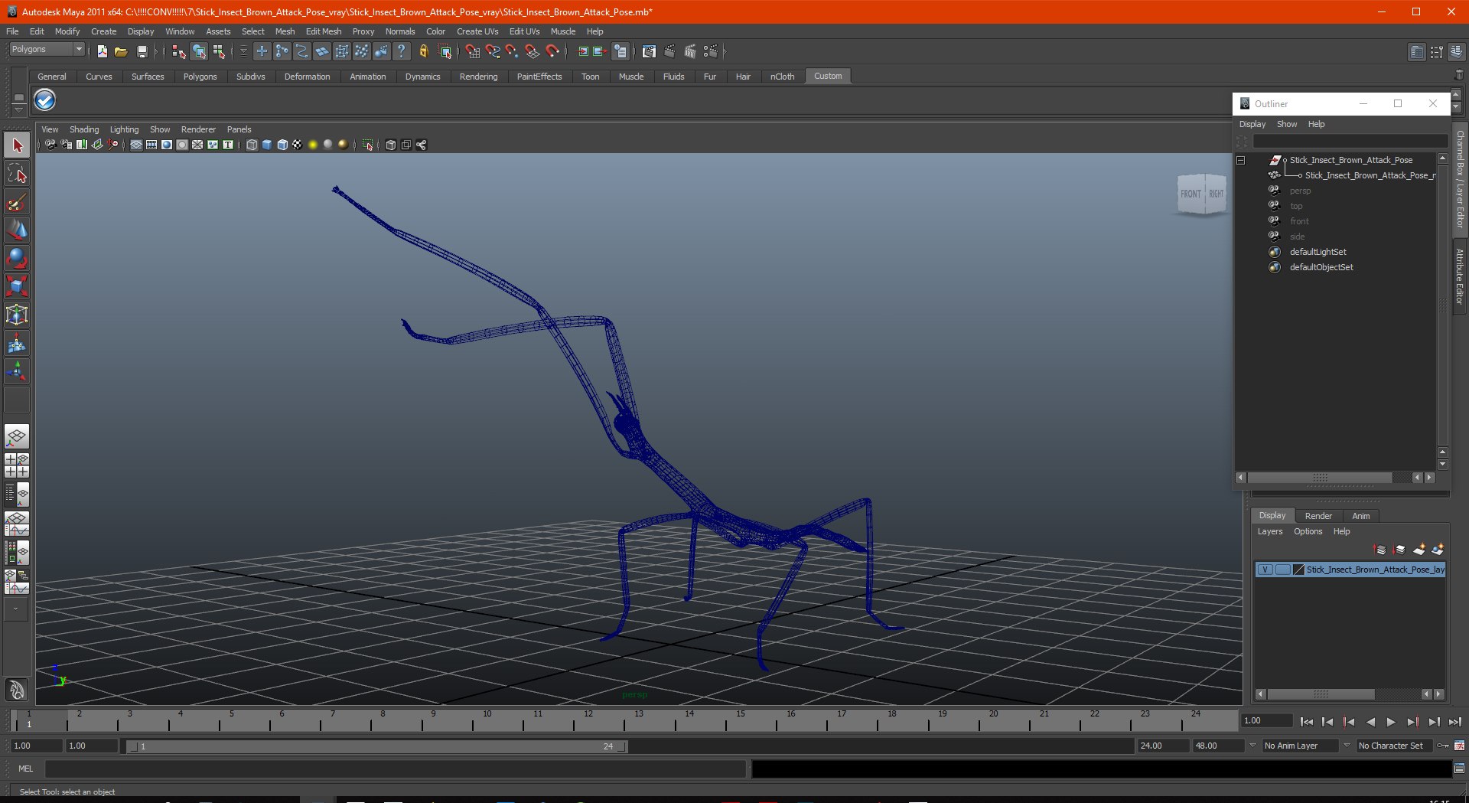Click the IPR render icon
This screenshot has height=803, width=1469.
[690, 51]
